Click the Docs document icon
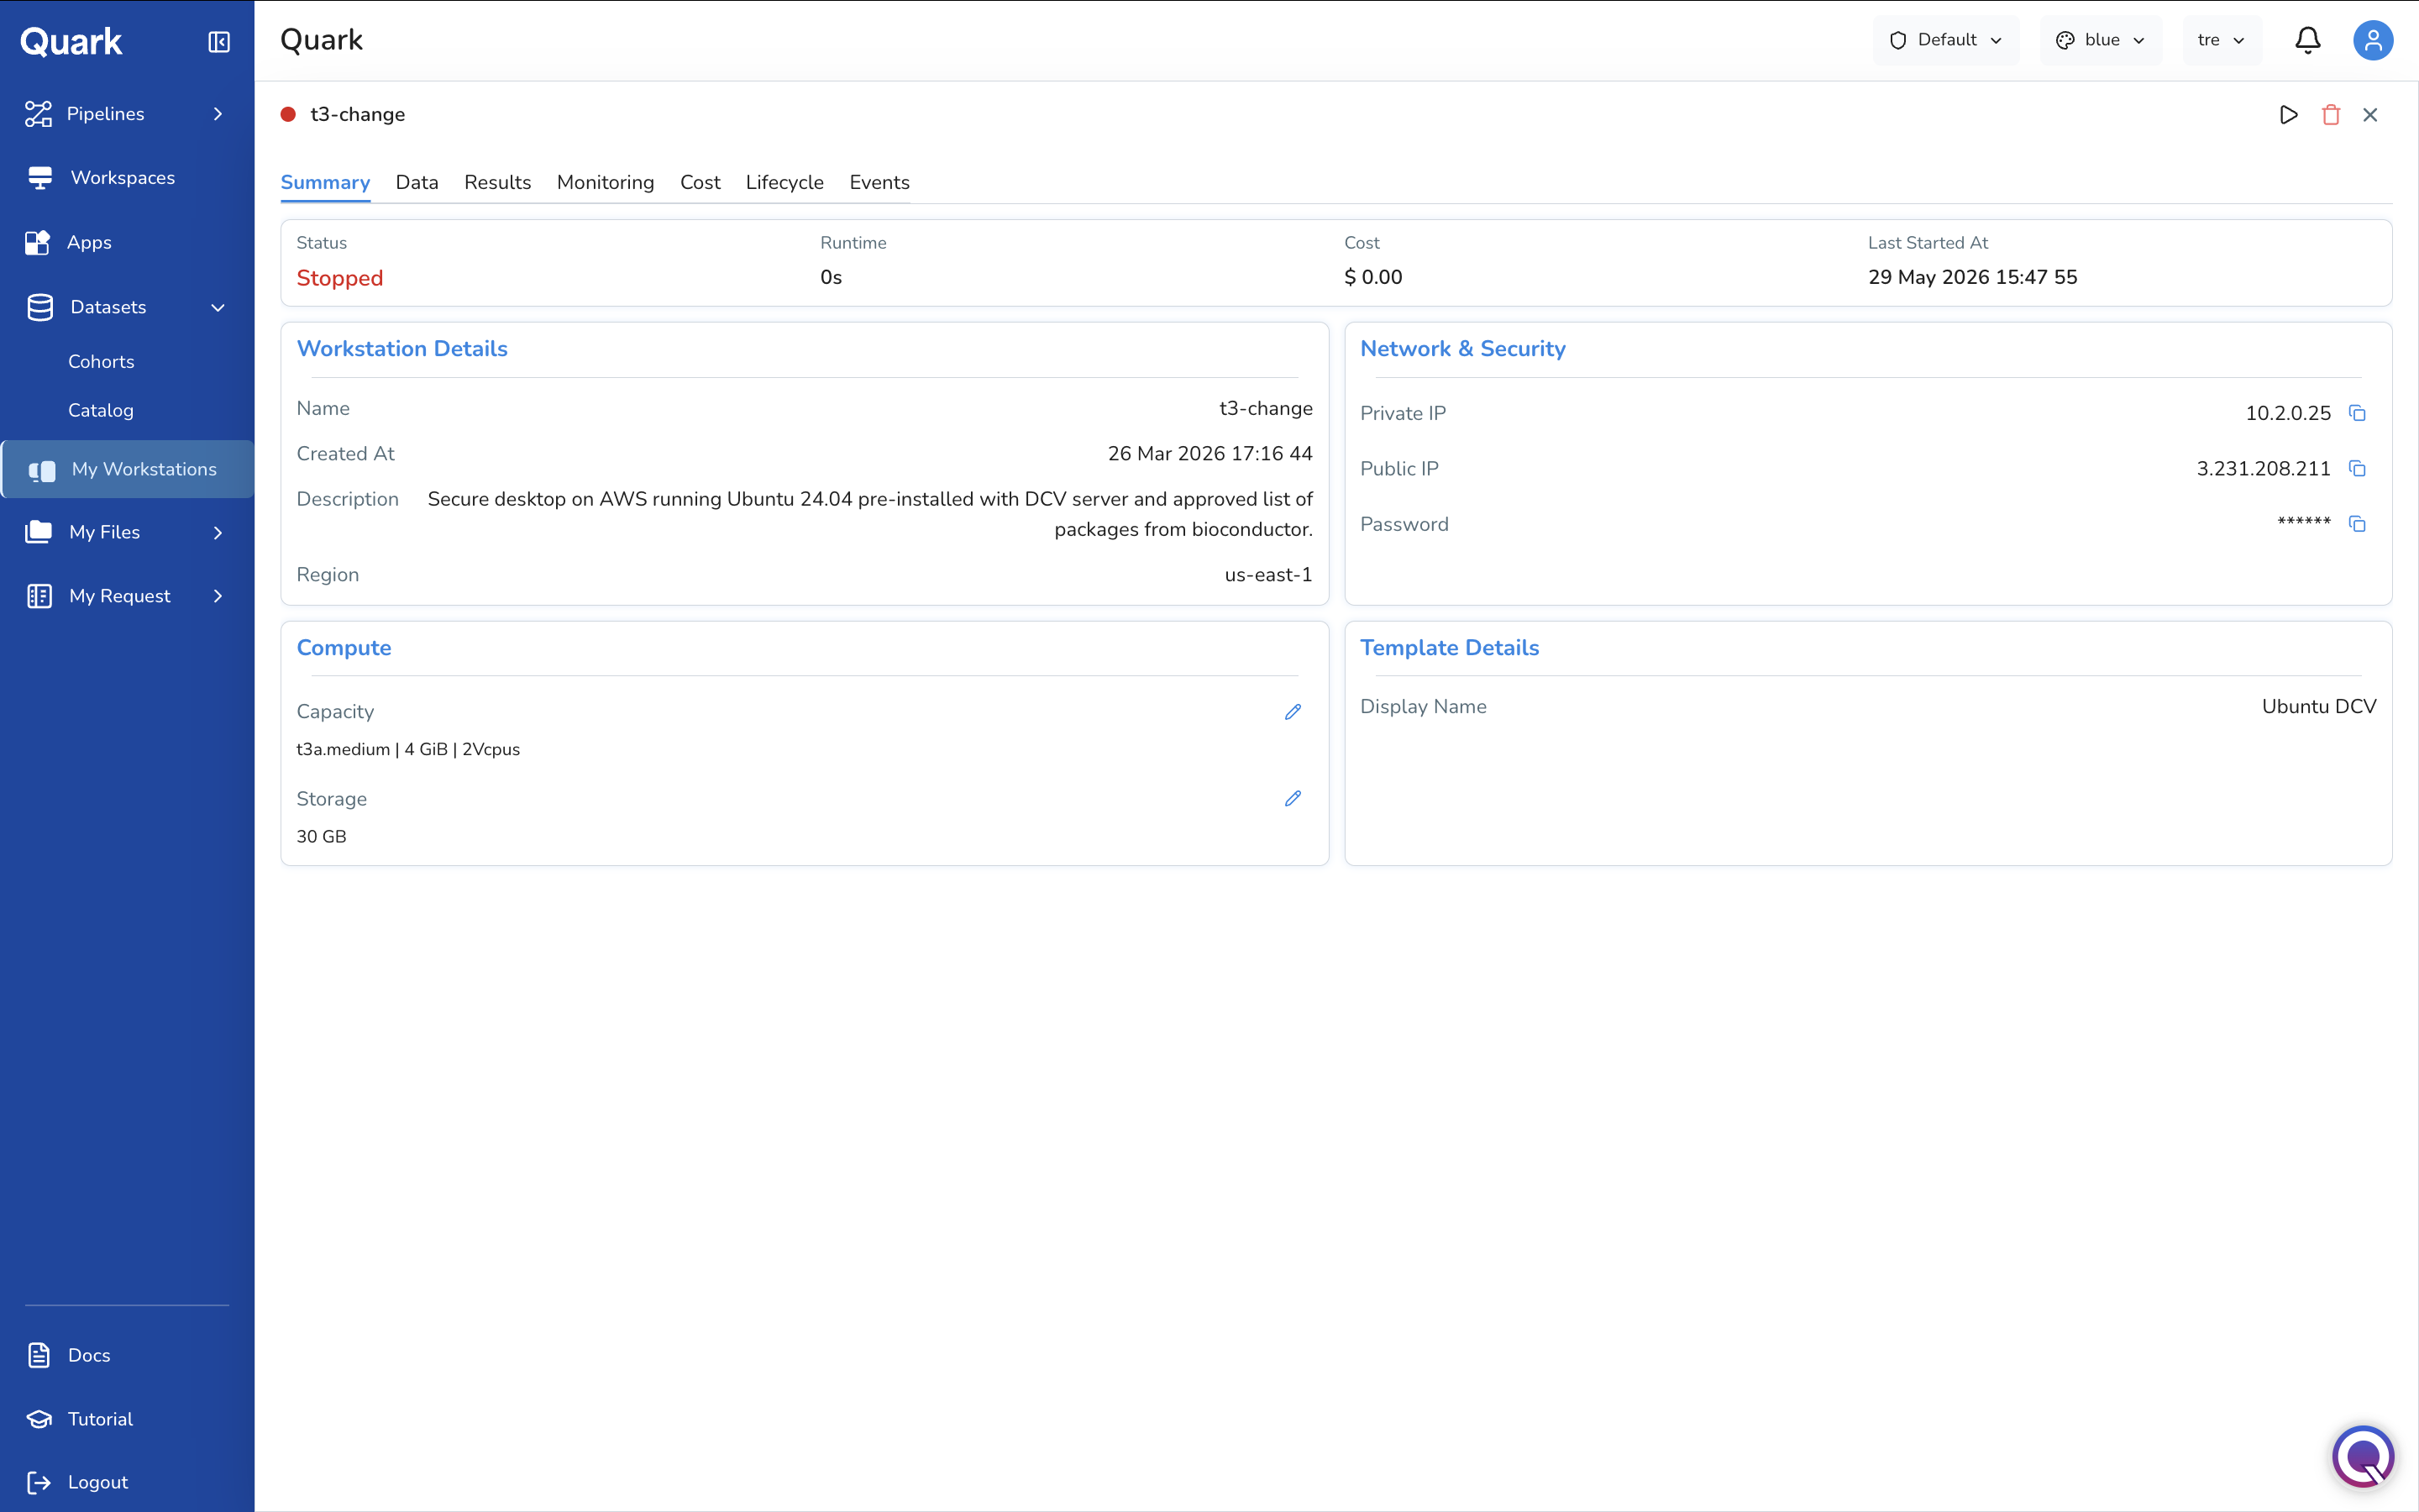Viewport: 2419px width, 1512px height. (39, 1355)
